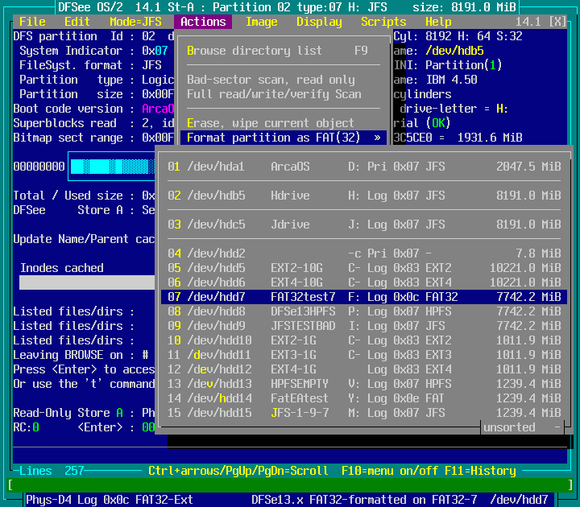Select partition 13 HPFSEMPTY entry
Viewport: 580px width, 507px height.
pos(364,384)
